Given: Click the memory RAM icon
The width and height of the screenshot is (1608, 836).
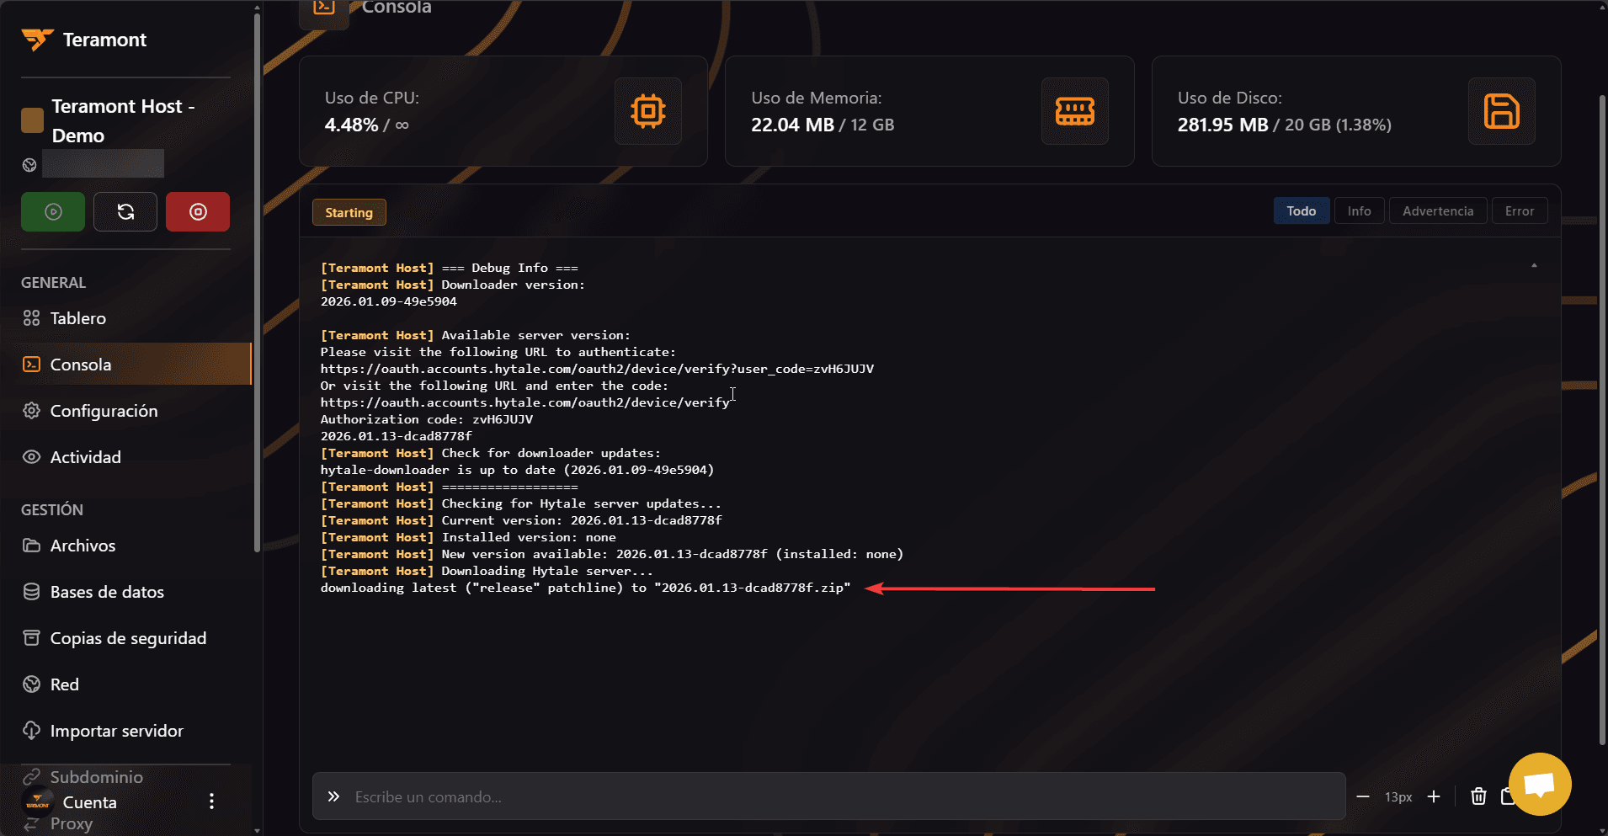Looking at the screenshot, I should pyautogui.click(x=1075, y=111).
